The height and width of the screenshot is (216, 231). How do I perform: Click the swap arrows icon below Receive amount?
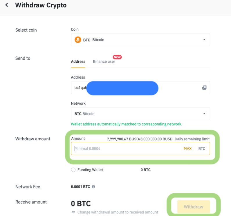73,212
